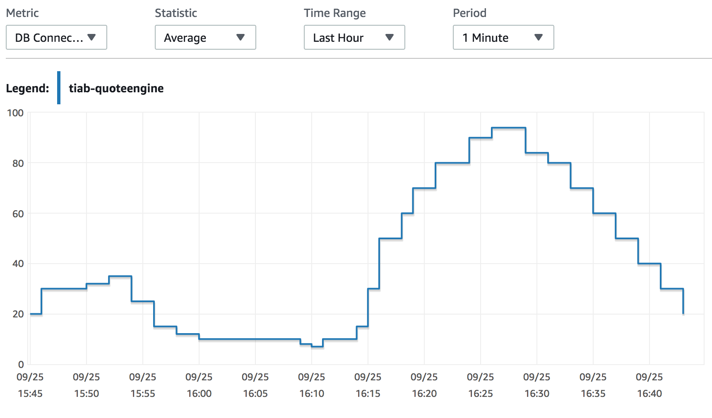Click the x-axis label 09/25 15:50

point(87,385)
